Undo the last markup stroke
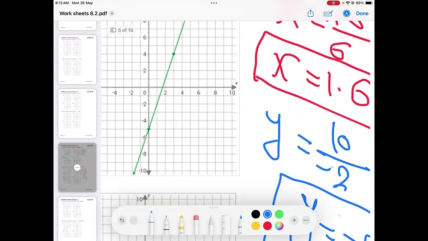Viewport: 428px width, 241px height. [122, 220]
